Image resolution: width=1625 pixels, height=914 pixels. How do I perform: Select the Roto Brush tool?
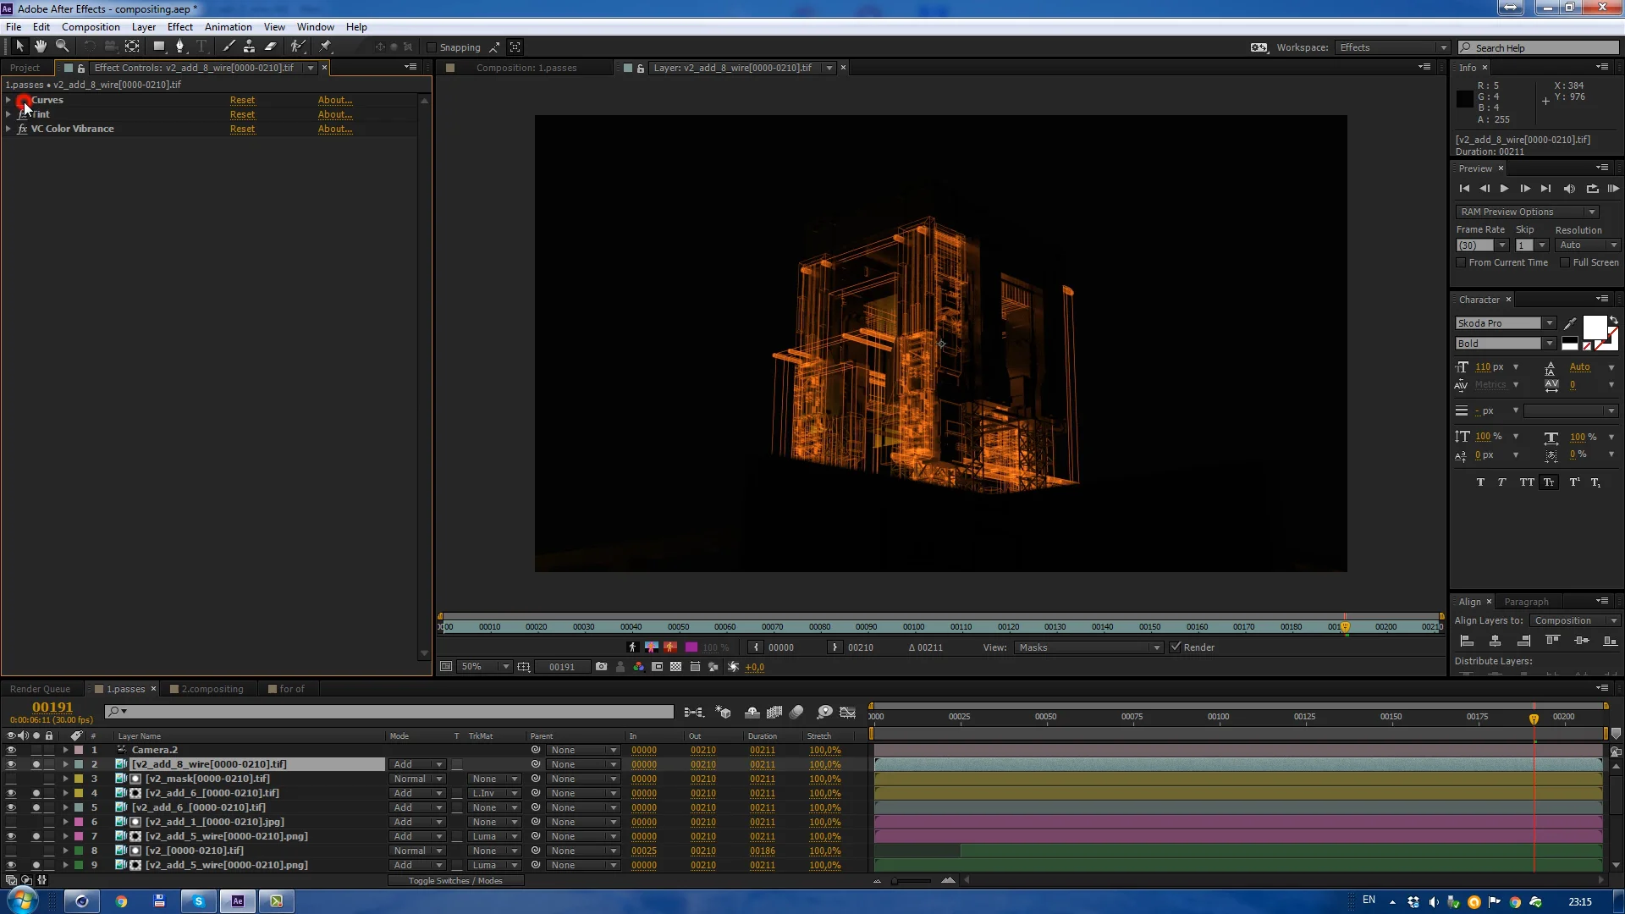pyautogui.click(x=298, y=47)
